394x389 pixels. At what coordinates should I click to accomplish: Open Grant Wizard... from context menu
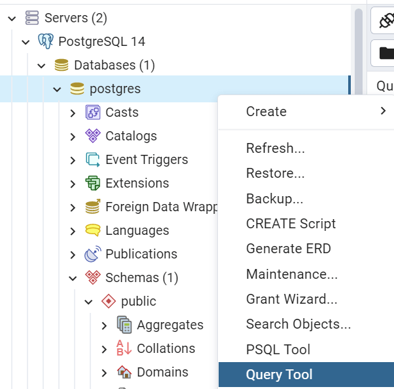point(306,299)
